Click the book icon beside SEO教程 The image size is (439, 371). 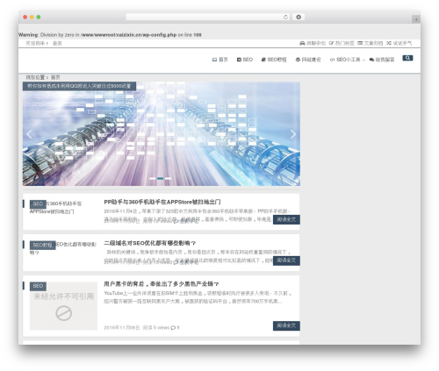263,60
